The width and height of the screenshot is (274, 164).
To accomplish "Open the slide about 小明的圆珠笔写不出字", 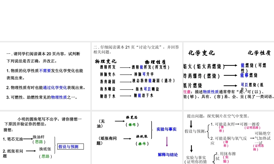I will 45,138.
